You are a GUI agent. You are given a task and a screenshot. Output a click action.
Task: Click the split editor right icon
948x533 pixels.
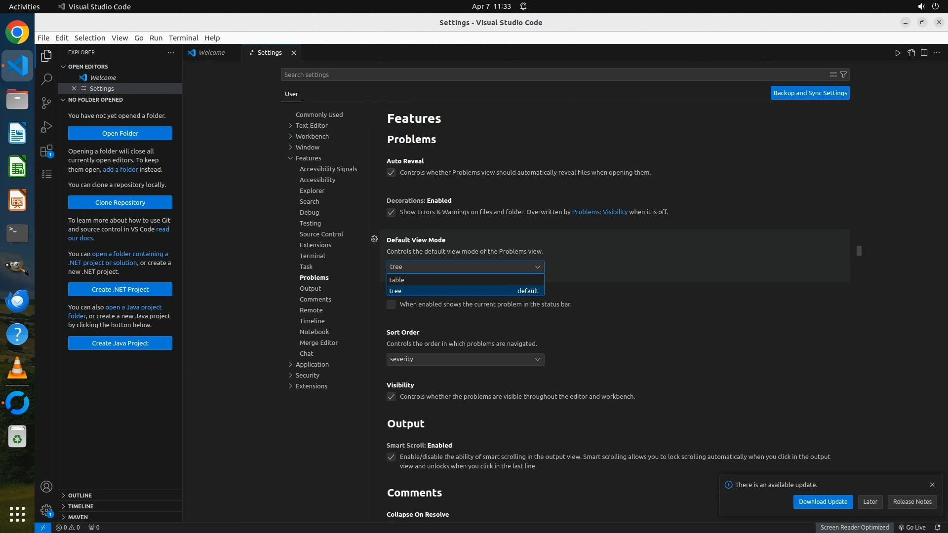[x=924, y=53]
